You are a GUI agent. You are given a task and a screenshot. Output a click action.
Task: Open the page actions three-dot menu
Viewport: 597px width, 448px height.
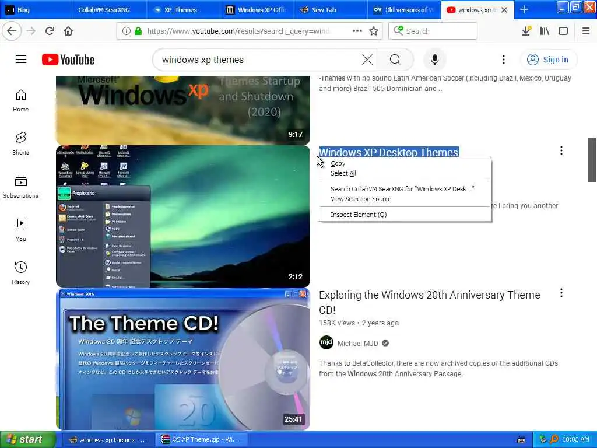coord(357,32)
